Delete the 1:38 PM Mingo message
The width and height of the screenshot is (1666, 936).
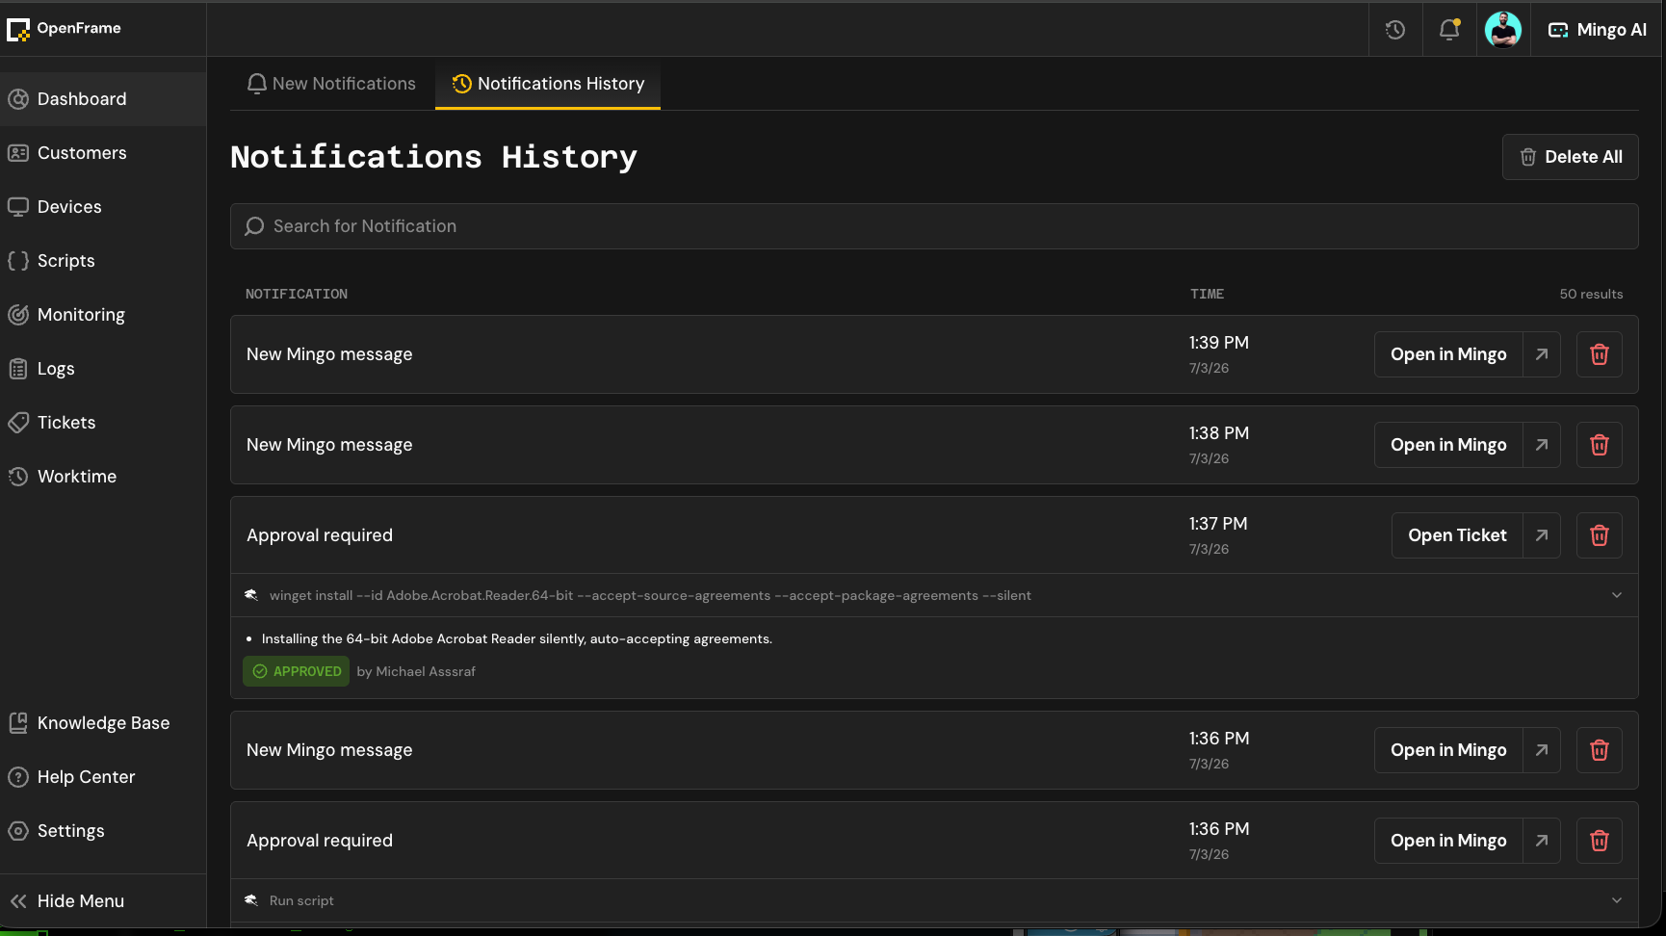(1600, 445)
